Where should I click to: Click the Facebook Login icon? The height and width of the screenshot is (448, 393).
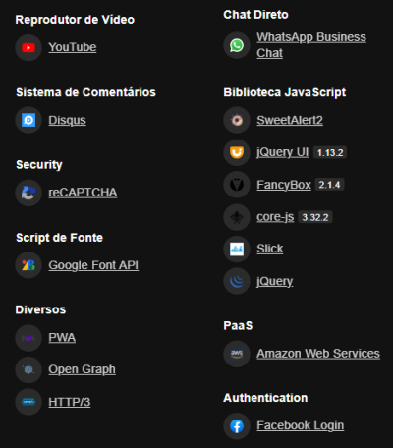[x=237, y=426]
